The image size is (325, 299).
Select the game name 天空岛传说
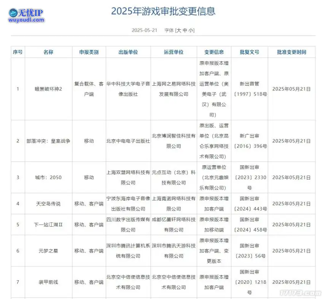[48, 204]
